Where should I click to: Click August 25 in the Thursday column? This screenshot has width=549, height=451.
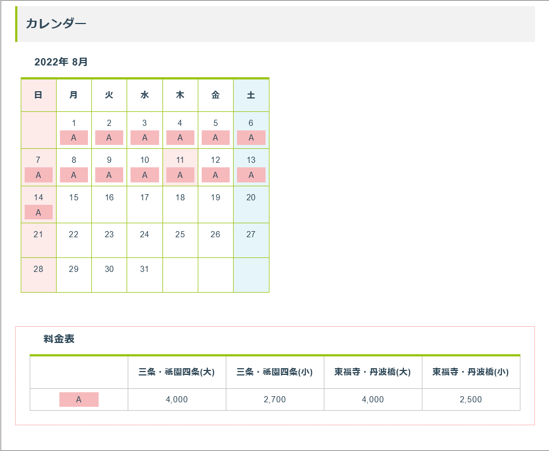click(180, 234)
